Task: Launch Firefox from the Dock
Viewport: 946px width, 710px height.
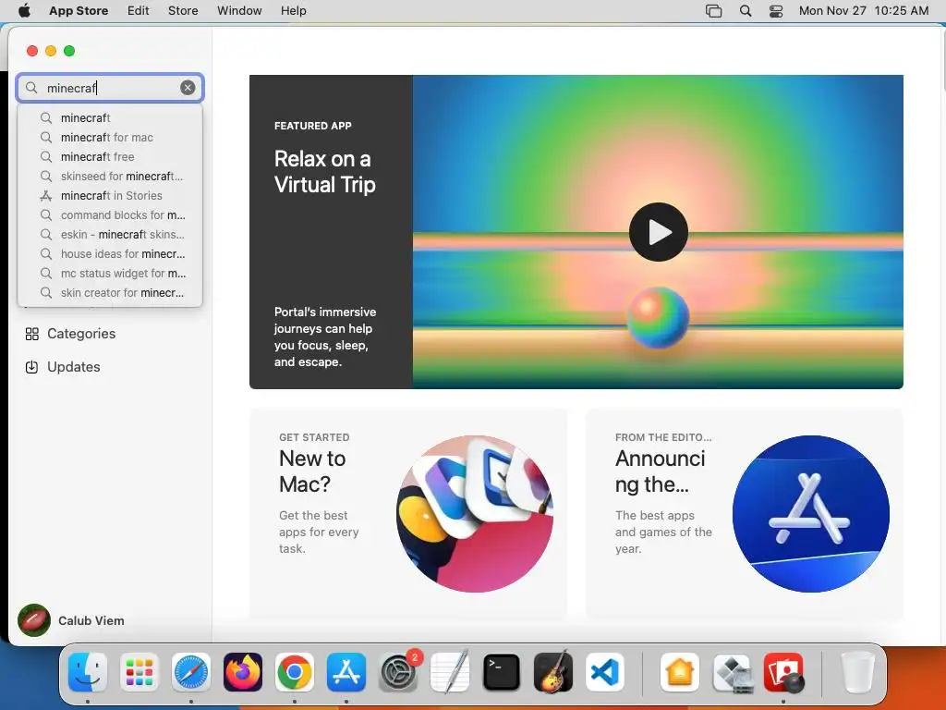Action: (x=243, y=672)
